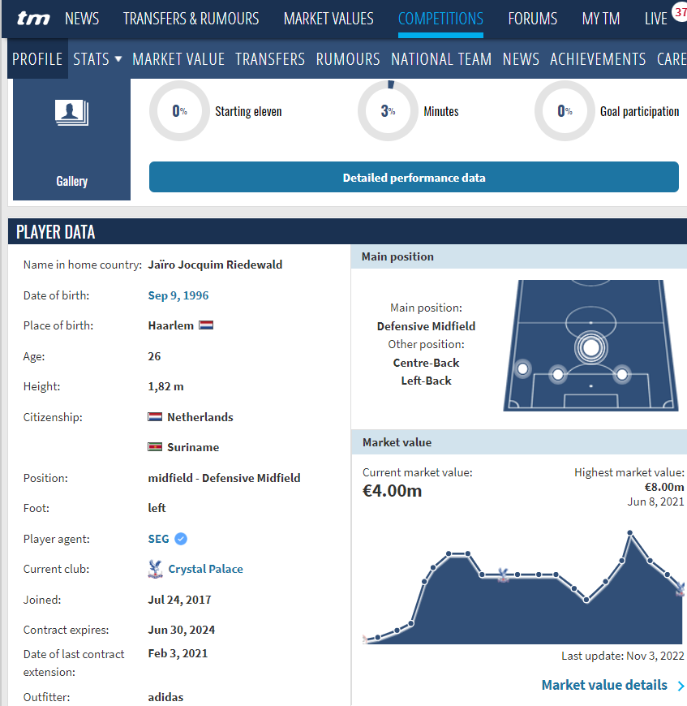Click the Netherlands flag beside Haarlem

[206, 325]
